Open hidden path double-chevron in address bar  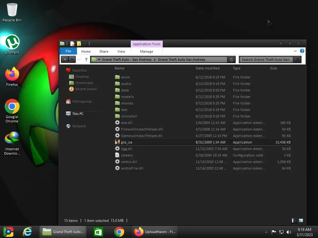99,59
